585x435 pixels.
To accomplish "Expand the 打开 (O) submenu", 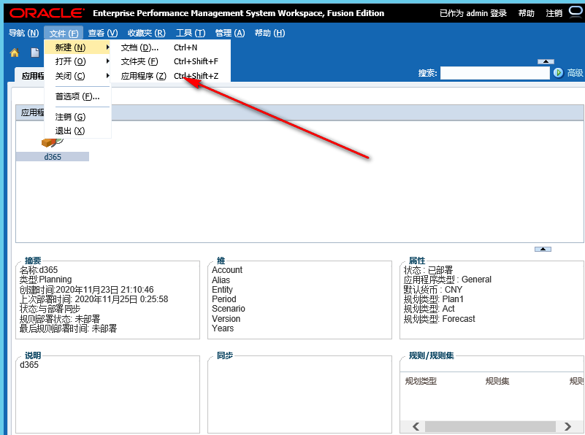I will (x=77, y=61).
